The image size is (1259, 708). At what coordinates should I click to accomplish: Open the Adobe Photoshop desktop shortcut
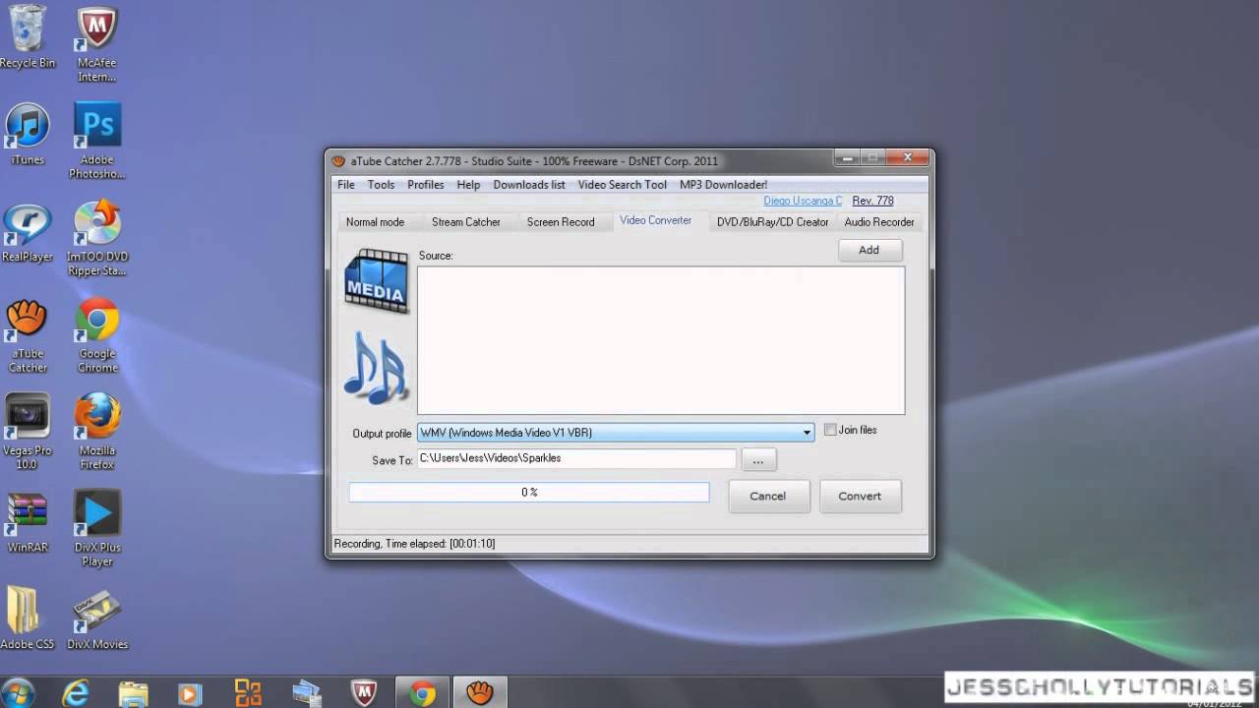pos(97,141)
